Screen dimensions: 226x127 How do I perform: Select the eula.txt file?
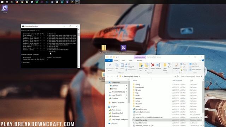point(138,115)
